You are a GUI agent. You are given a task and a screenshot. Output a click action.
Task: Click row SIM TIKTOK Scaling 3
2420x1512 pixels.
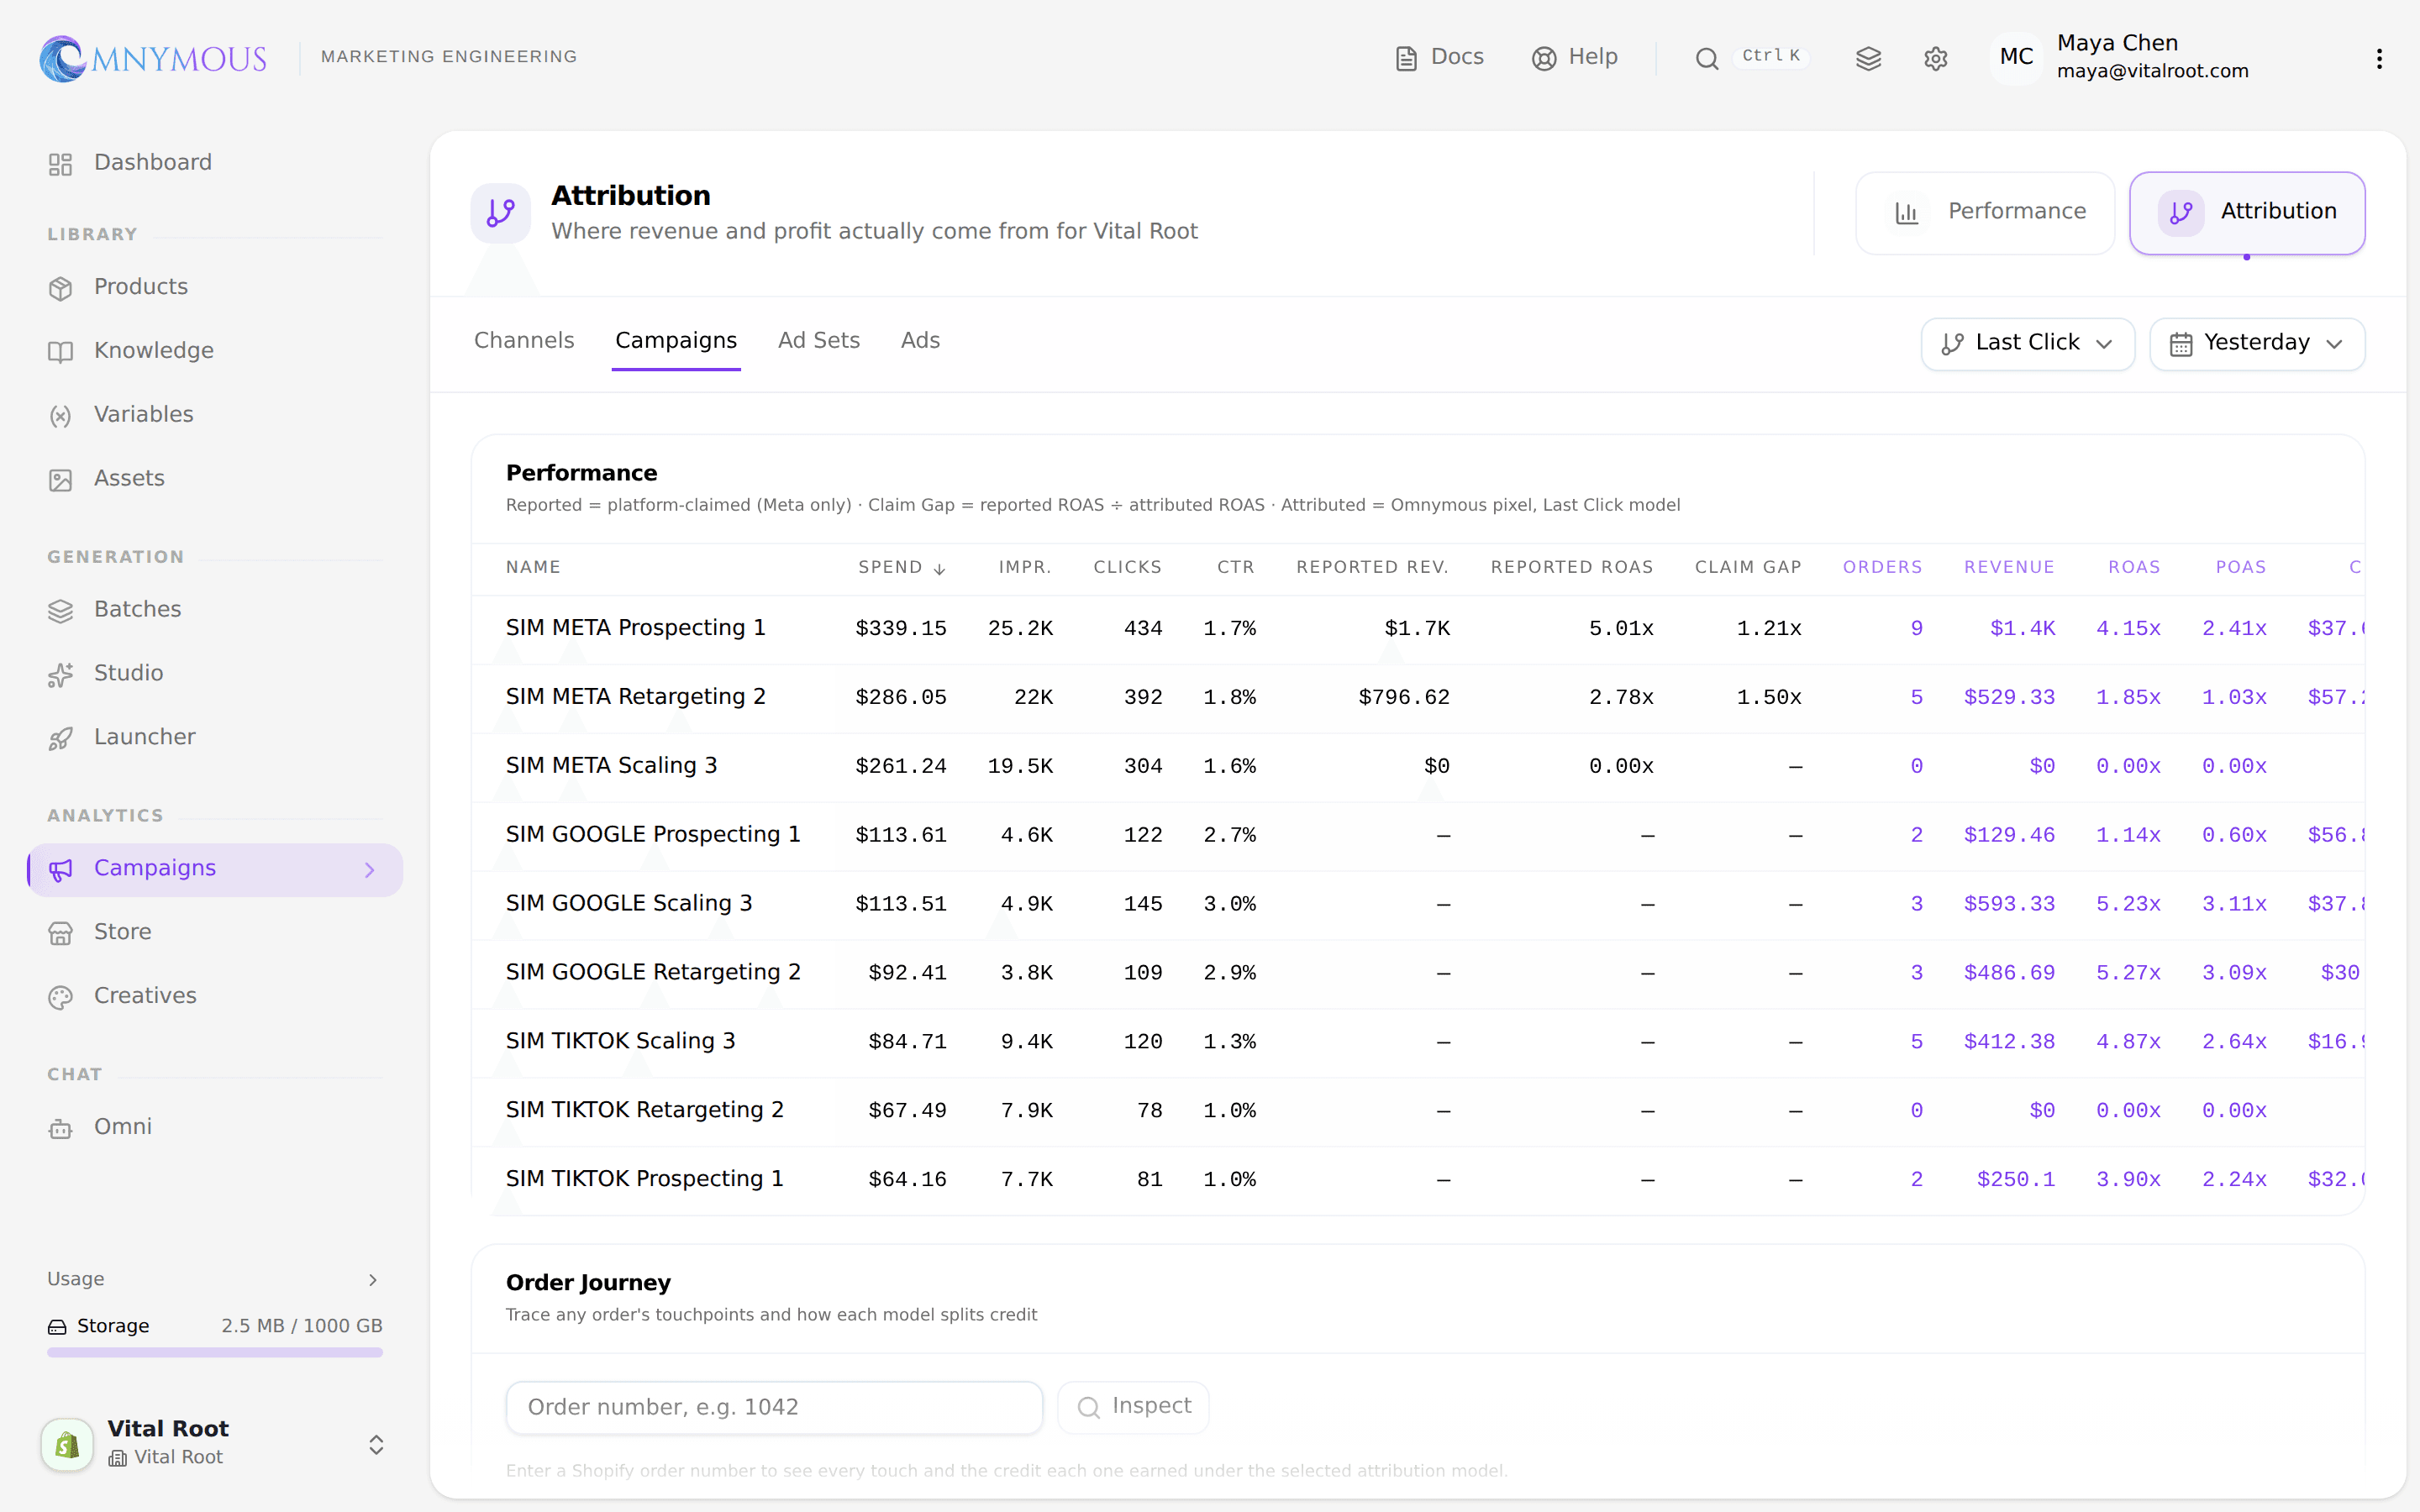[x=1417, y=1043]
